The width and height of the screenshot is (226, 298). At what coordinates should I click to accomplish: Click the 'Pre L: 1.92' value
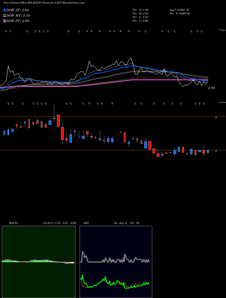[x=141, y=17]
